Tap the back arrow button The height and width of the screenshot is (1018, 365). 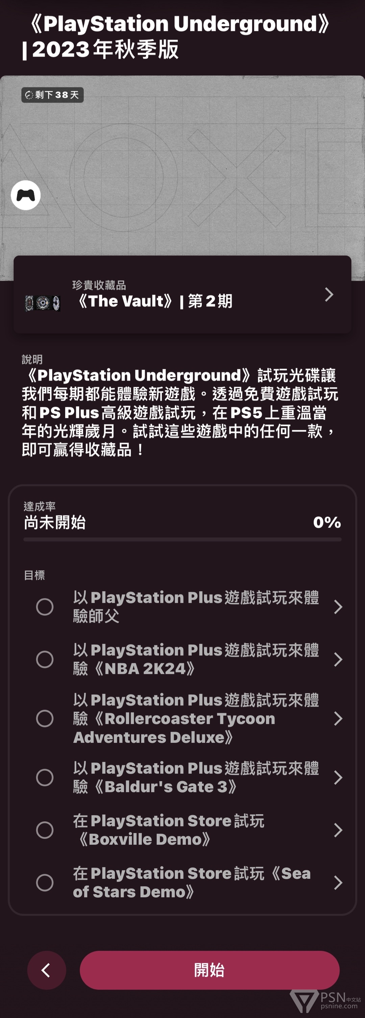[47, 970]
